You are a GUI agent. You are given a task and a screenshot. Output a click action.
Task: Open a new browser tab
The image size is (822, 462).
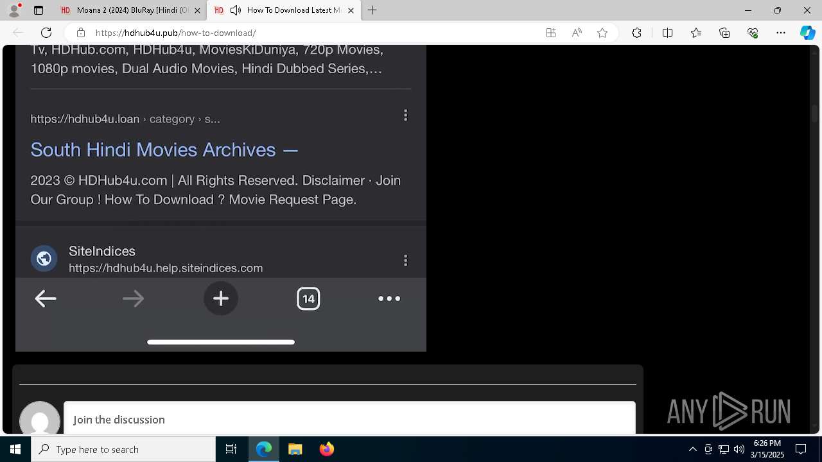[372, 10]
